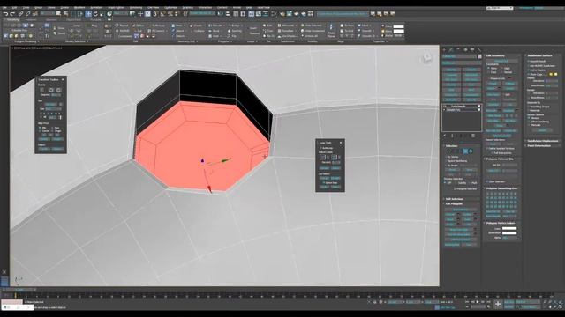Select Element icon in Selection rollout
565x317 pixels.
[471, 151]
